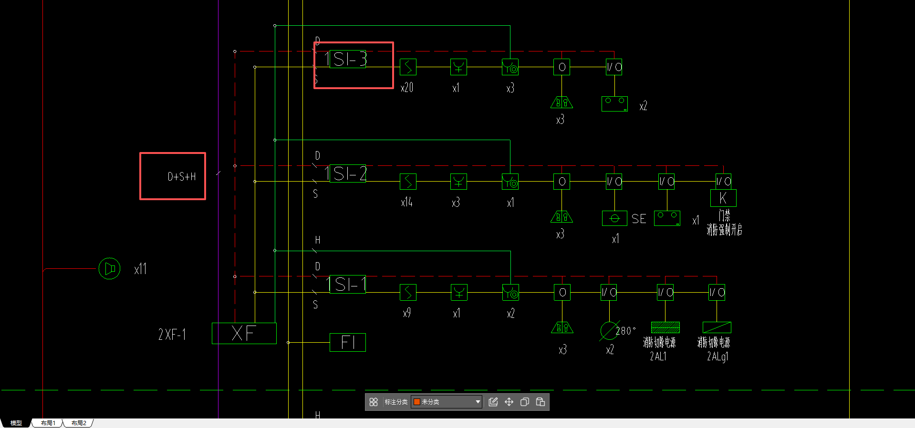The width and height of the screenshot is (915, 428).
Task: Click the 1SI-3 loop label box
Action: click(348, 59)
